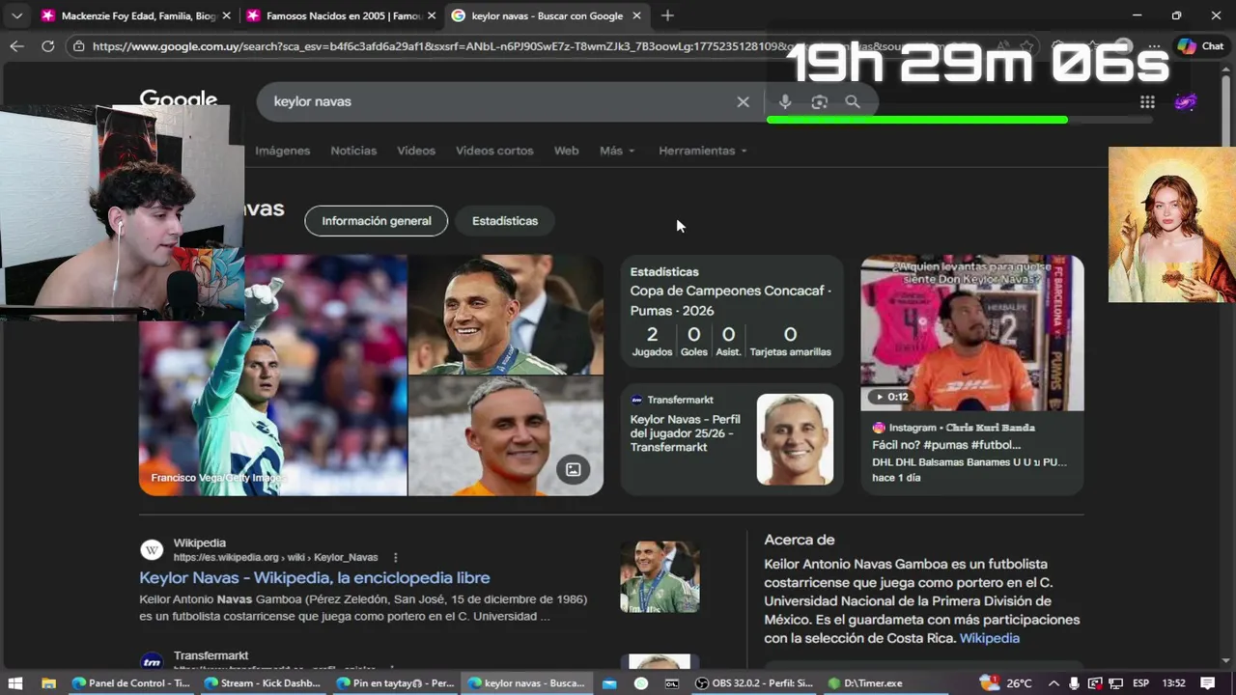Close the Mackenzie Foy browser tab
This screenshot has height=695, width=1236.
226,15
